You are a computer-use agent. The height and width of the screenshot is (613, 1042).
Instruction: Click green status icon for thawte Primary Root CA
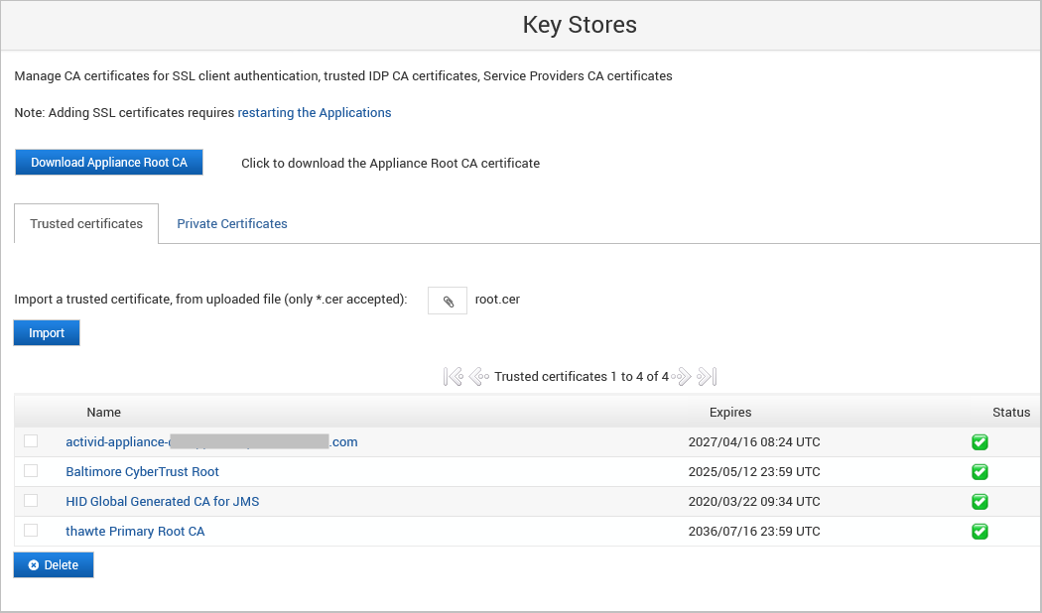(979, 532)
